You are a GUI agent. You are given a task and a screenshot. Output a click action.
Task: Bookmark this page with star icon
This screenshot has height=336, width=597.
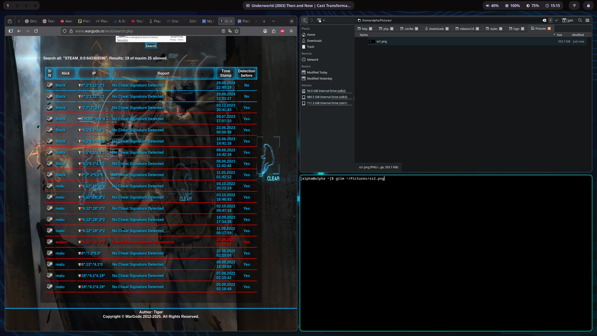pos(236,31)
